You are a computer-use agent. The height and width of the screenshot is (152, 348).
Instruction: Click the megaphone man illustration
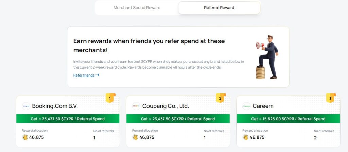tap(267, 57)
